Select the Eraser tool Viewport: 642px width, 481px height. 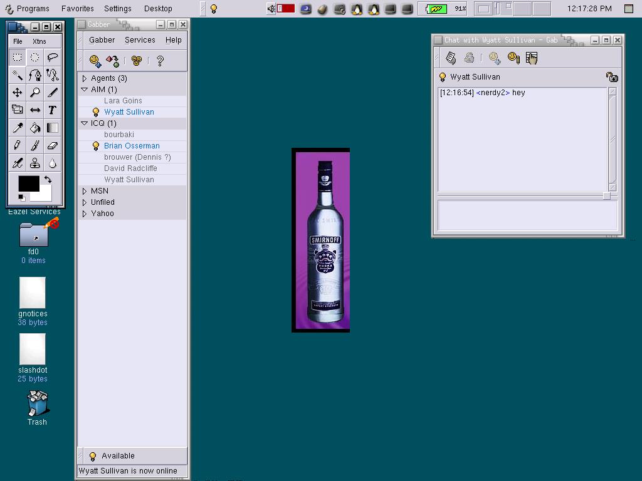pos(53,145)
